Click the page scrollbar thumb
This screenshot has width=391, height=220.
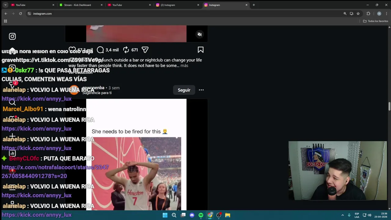click(x=389, y=107)
